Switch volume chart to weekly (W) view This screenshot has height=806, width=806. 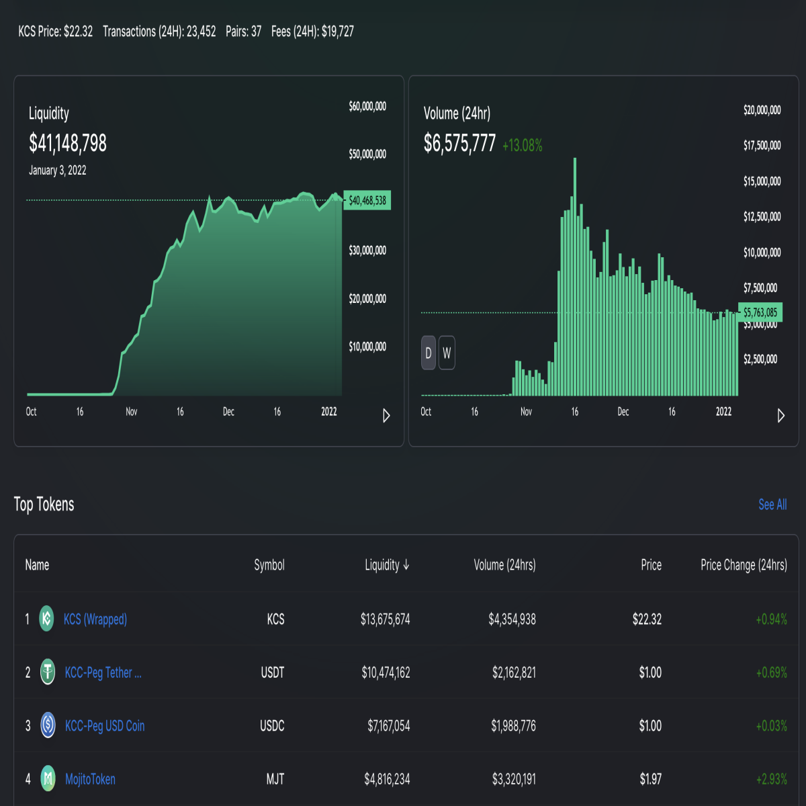point(447,353)
